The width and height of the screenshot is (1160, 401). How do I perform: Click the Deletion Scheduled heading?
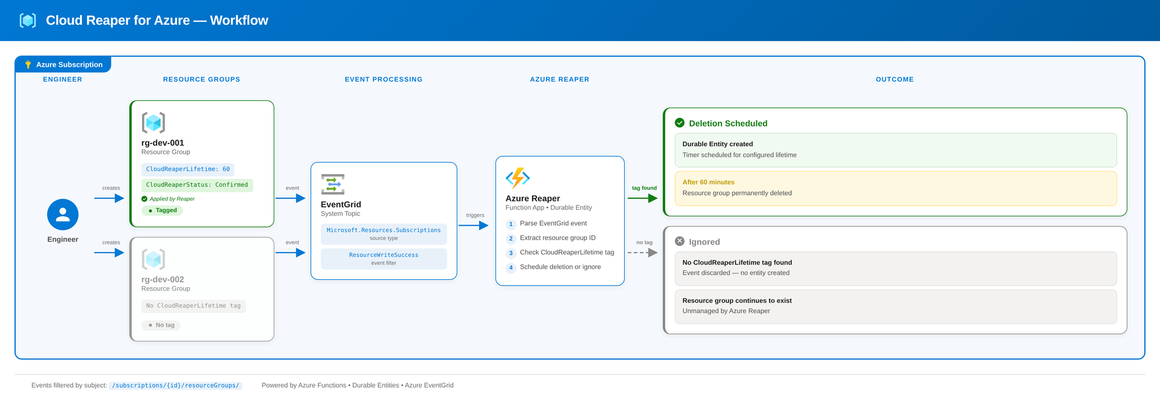coord(728,124)
